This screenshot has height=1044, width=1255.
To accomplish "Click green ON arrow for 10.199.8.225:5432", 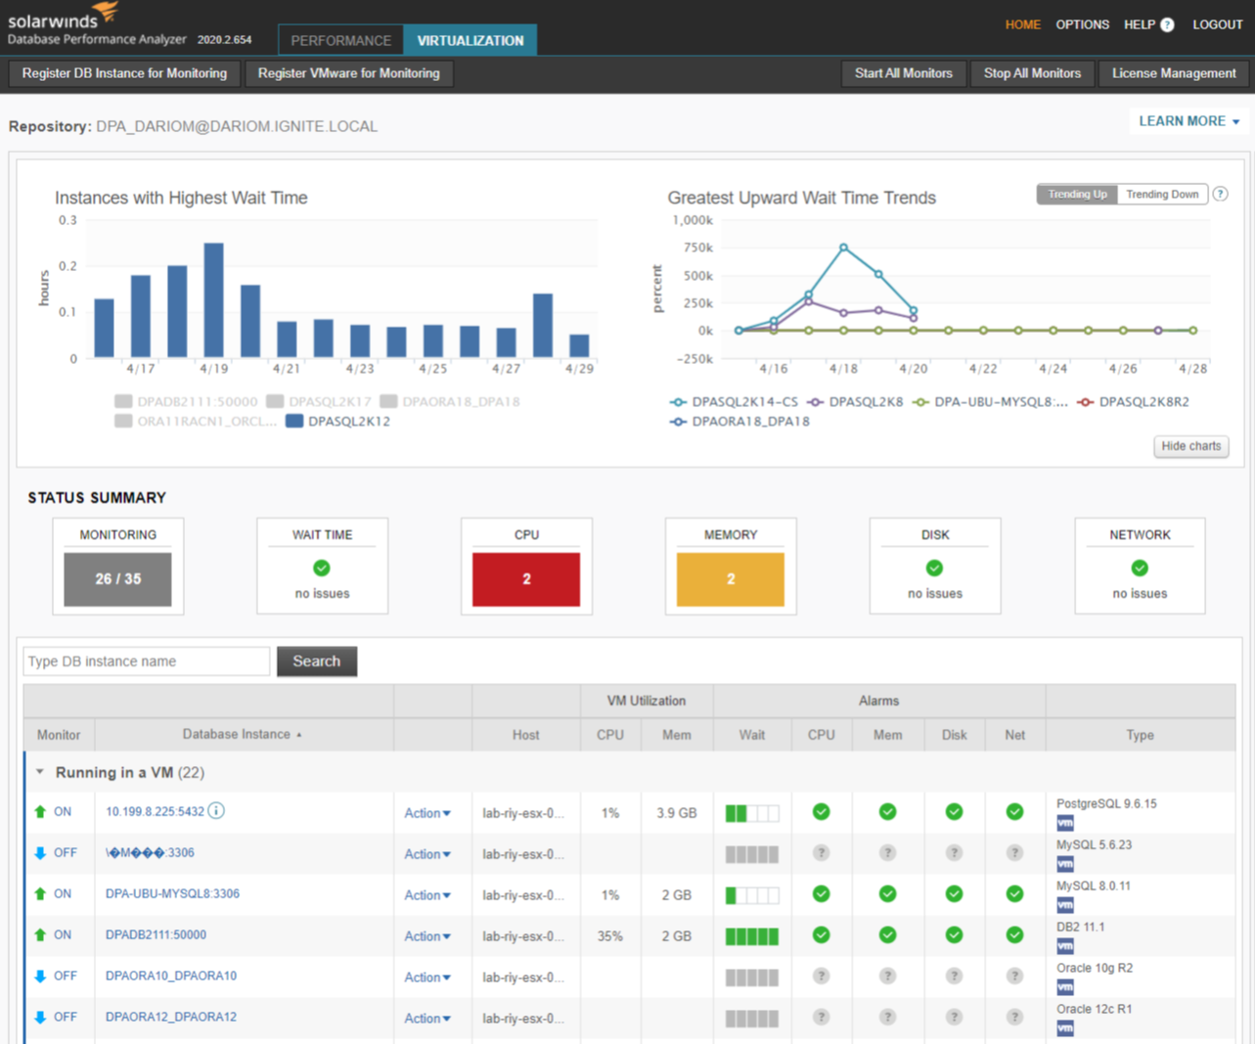I will (40, 812).
